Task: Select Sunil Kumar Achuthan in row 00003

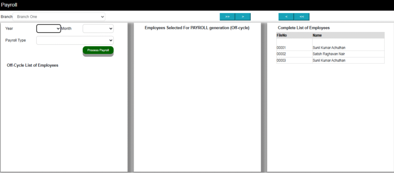Action: [329, 60]
